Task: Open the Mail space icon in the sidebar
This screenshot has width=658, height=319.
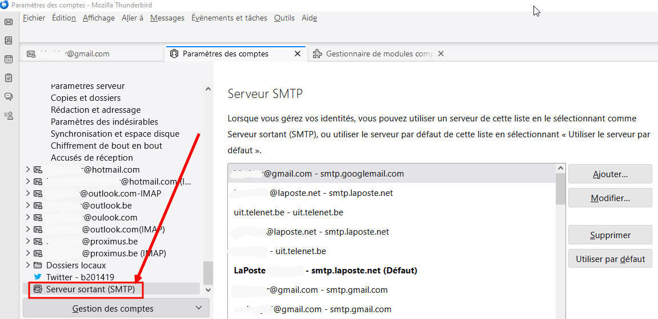Action: point(8,22)
